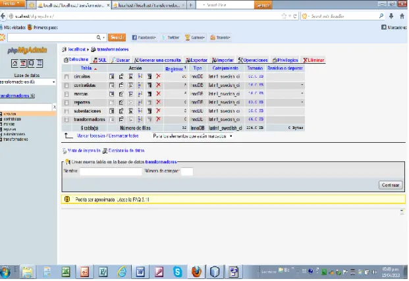
Task: Open structure icon in the transformadores row
Action: (x=121, y=119)
